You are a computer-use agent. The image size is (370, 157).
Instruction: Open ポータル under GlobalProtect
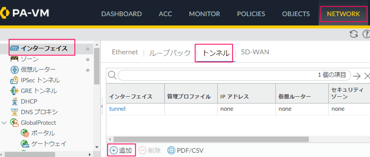coord(43,133)
